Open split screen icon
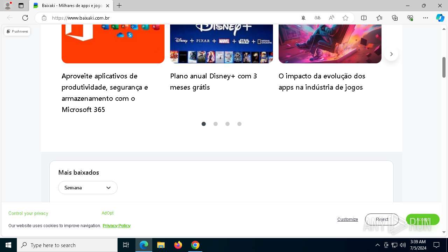Image resolution: width=448 pixels, height=252 pixels. point(364,18)
